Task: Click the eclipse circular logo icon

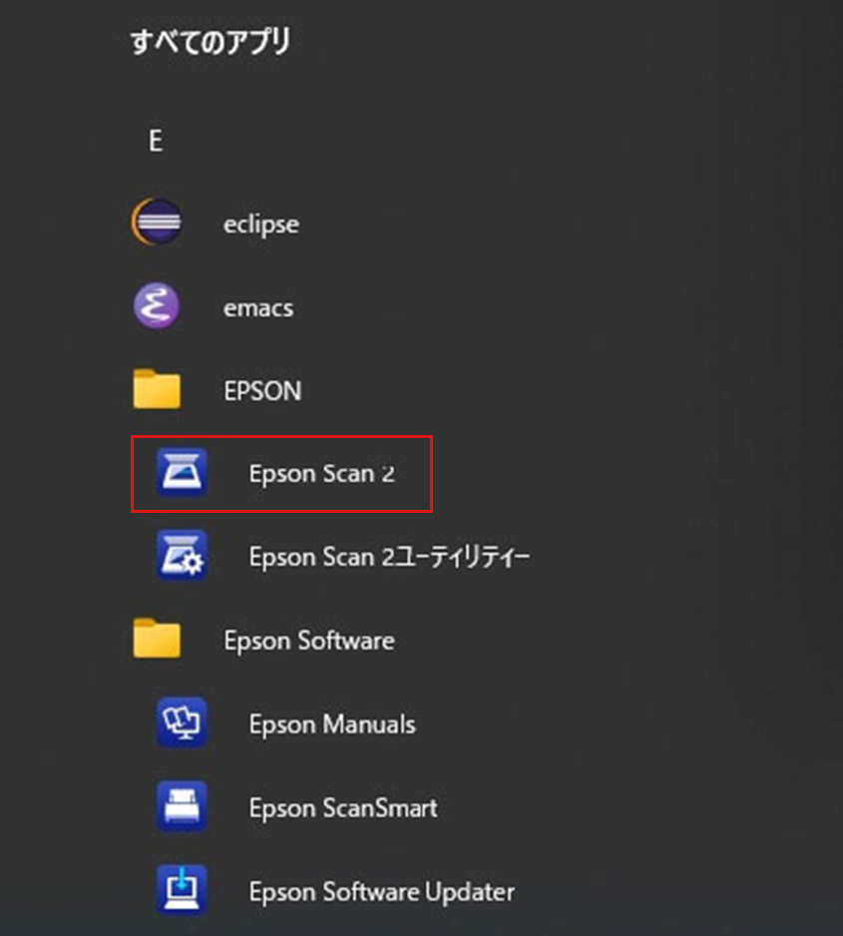Action: click(x=157, y=222)
